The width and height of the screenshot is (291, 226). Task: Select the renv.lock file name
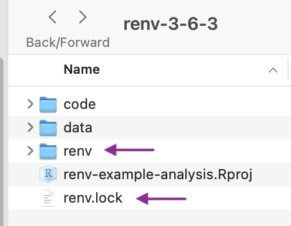(x=93, y=198)
